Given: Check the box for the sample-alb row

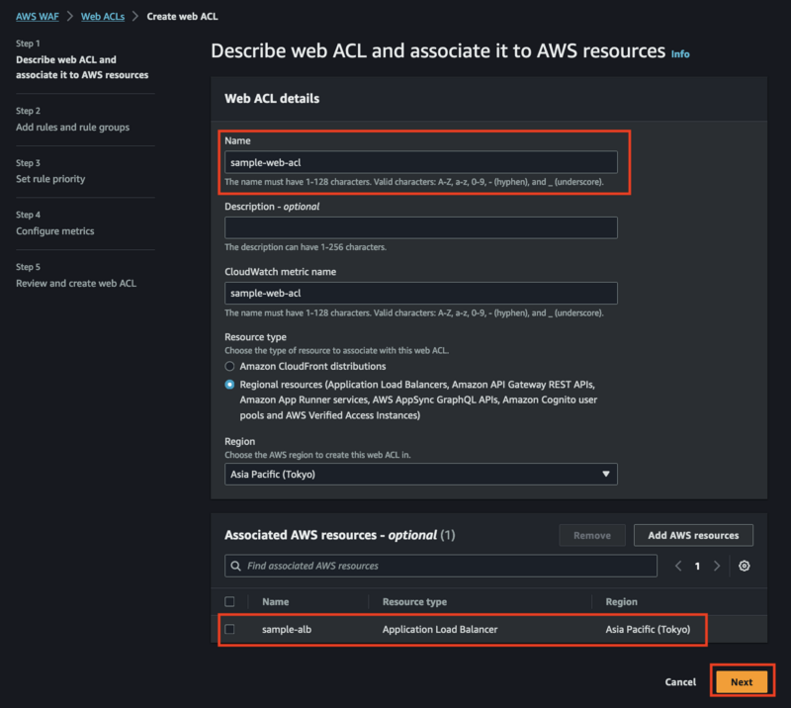Looking at the screenshot, I should tap(229, 629).
